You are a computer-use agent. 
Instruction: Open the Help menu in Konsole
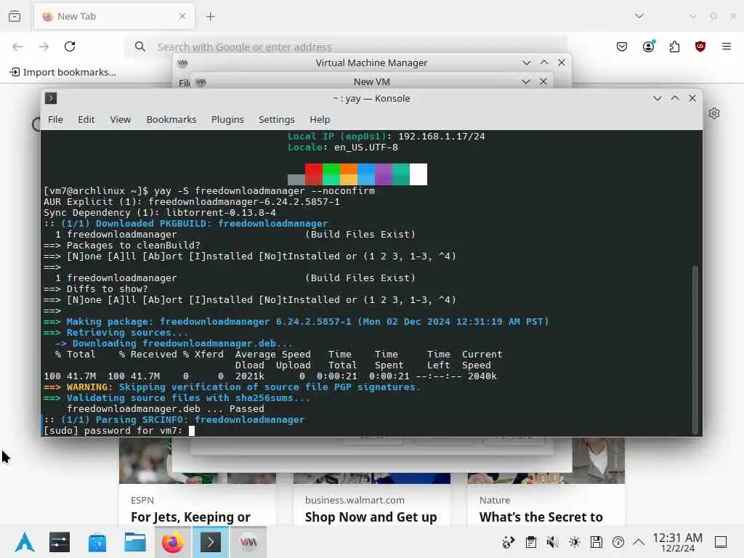point(320,120)
